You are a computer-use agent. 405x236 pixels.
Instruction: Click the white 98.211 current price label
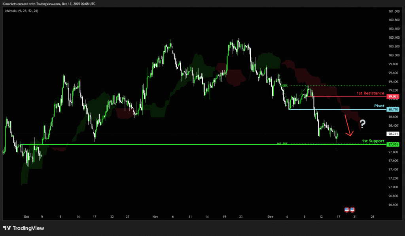click(393, 134)
